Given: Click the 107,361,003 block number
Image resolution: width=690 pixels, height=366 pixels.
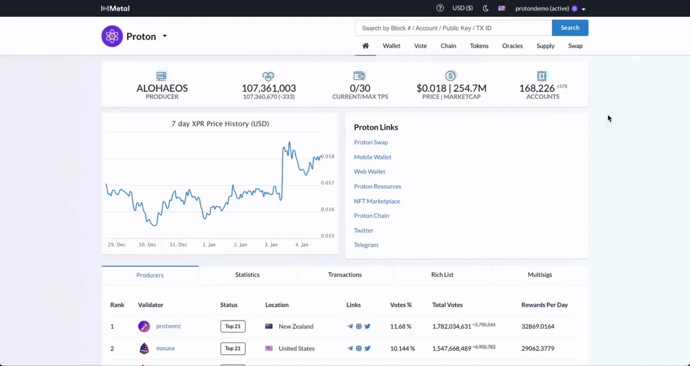Looking at the screenshot, I should (x=268, y=88).
